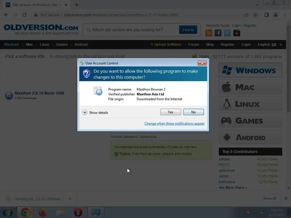Open the RSS feed icon
This screenshot has height=218, width=291.
pos(209,33)
